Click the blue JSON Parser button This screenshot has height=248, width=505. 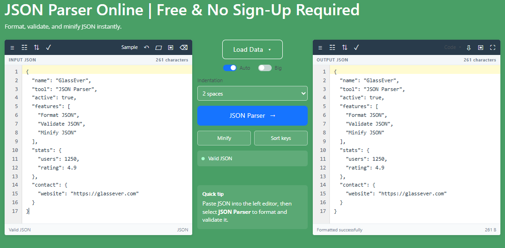click(x=252, y=115)
